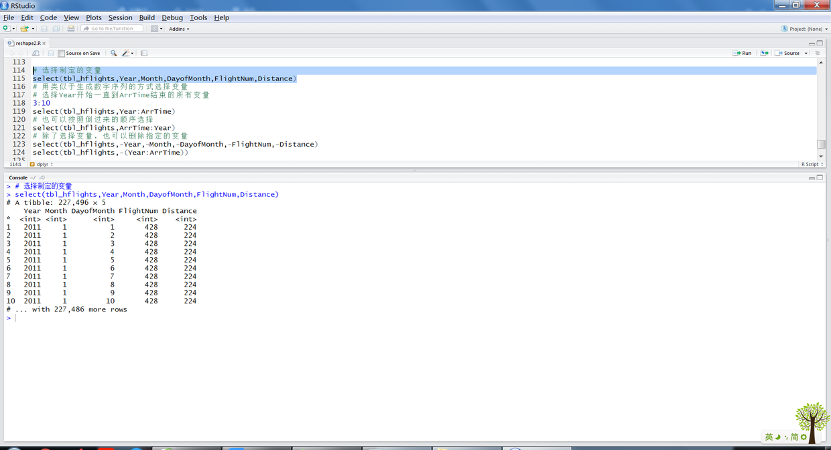Open the New File dropdown arrow
Screen dimensions: 831x450
pos(13,29)
